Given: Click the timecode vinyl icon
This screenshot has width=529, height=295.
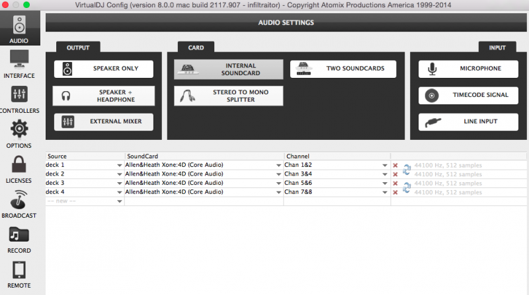Looking at the screenshot, I should [x=432, y=96].
